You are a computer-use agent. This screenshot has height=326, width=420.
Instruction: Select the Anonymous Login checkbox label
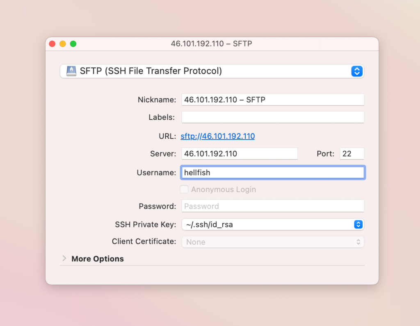click(x=223, y=189)
